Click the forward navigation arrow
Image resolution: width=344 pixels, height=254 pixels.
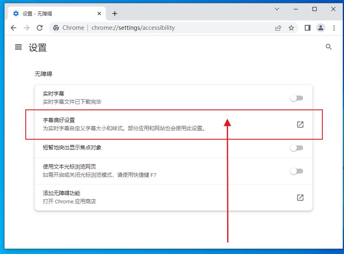27,28
